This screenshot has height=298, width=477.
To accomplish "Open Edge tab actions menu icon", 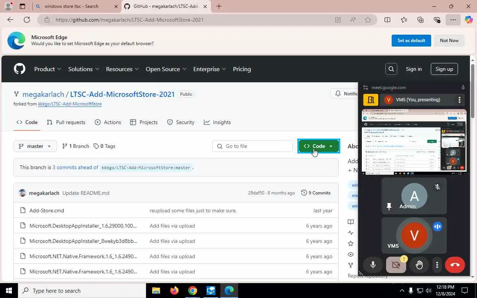I will point(22,6).
